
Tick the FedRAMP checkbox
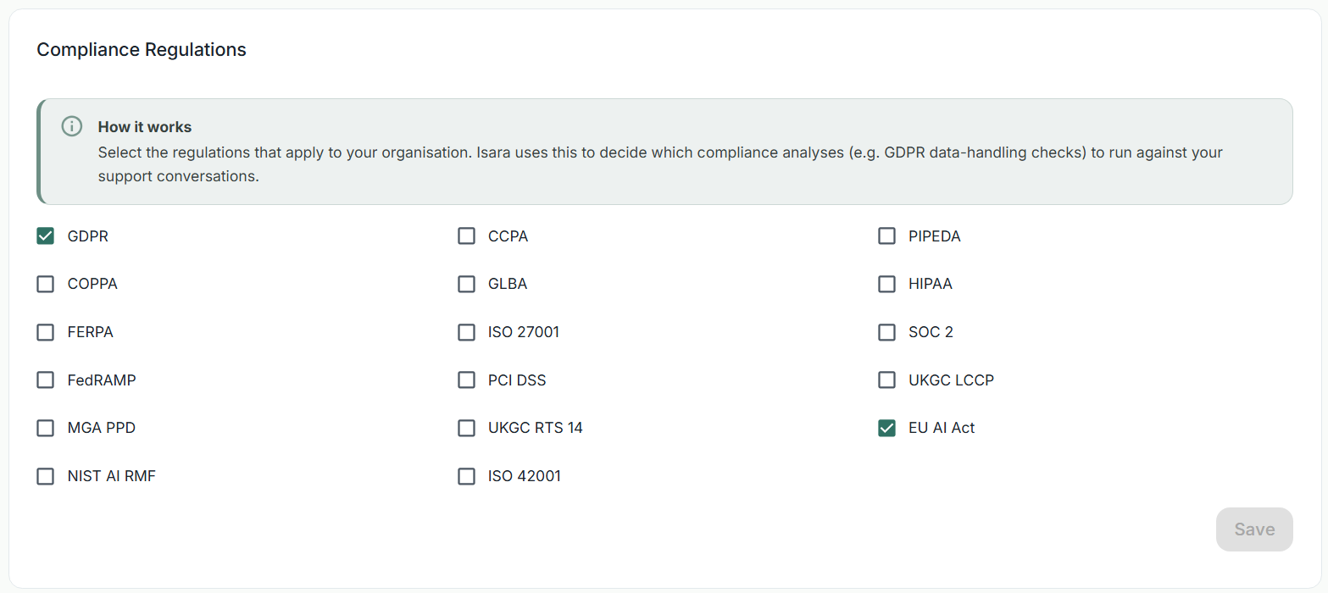[x=46, y=380]
